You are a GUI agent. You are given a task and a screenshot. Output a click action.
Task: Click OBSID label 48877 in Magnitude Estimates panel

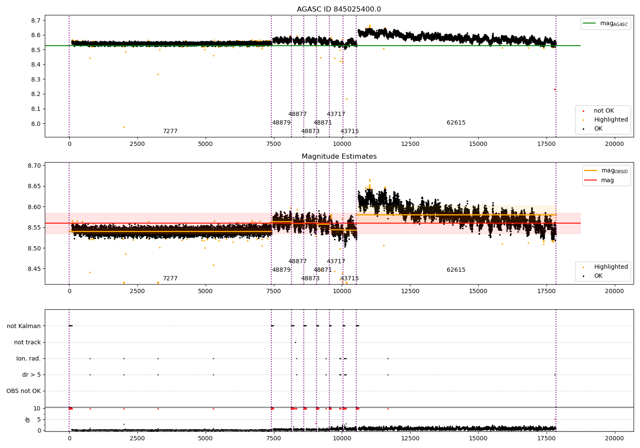click(297, 262)
